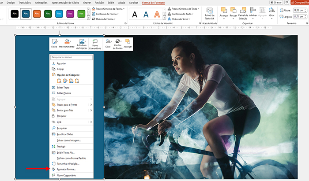The height and width of the screenshot is (181, 309).
Task: Choose Reutilizar Slides from context menu
Action: tap(72, 134)
